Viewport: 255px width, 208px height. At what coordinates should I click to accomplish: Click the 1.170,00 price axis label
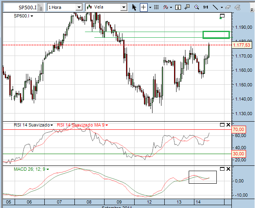coord(244,56)
